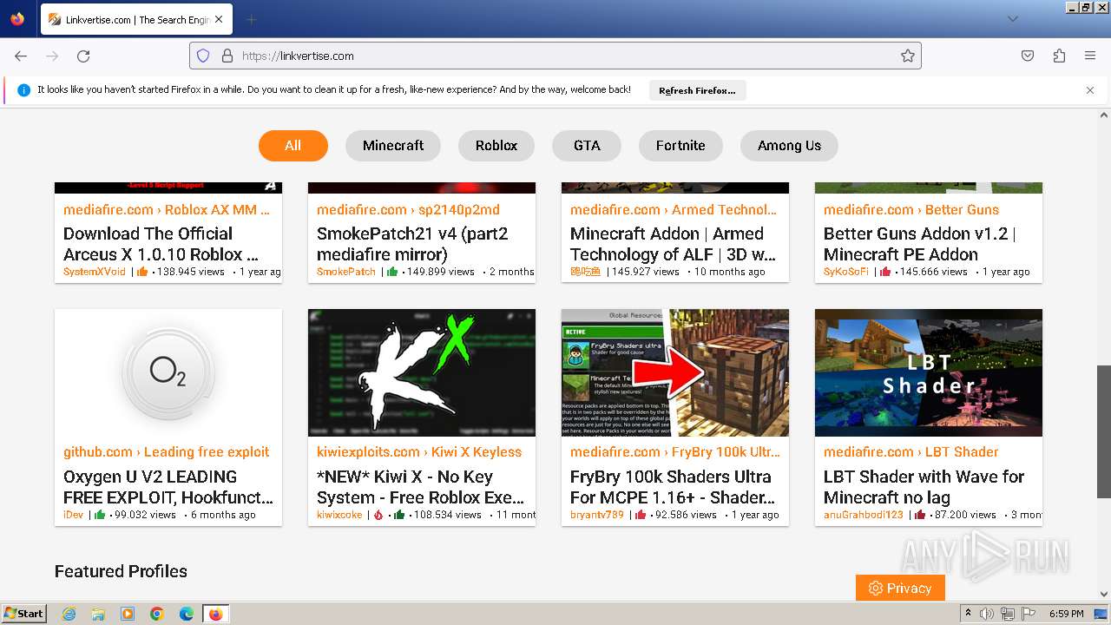This screenshot has width=1111, height=625.
Task: Visit the kiwixcoke author profile
Action: point(339,515)
